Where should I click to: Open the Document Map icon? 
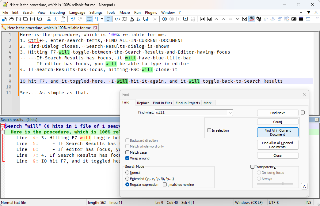pos(124,19)
